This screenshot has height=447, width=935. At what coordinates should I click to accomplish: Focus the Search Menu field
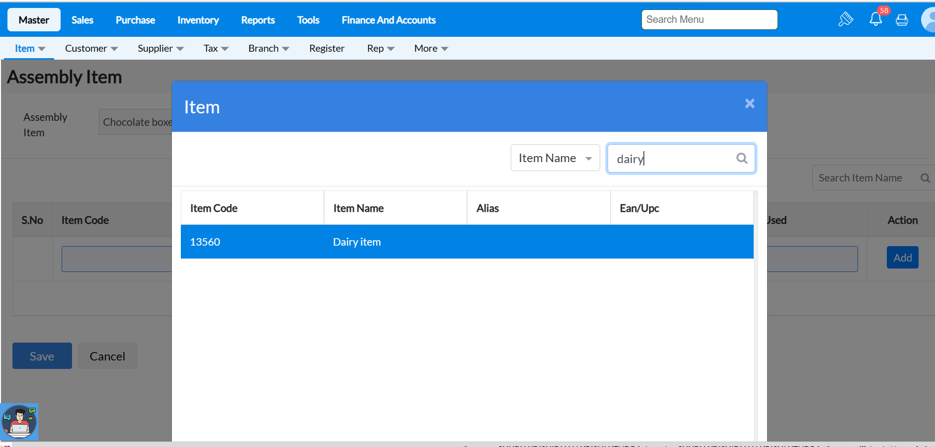pyautogui.click(x=709, y=19)
